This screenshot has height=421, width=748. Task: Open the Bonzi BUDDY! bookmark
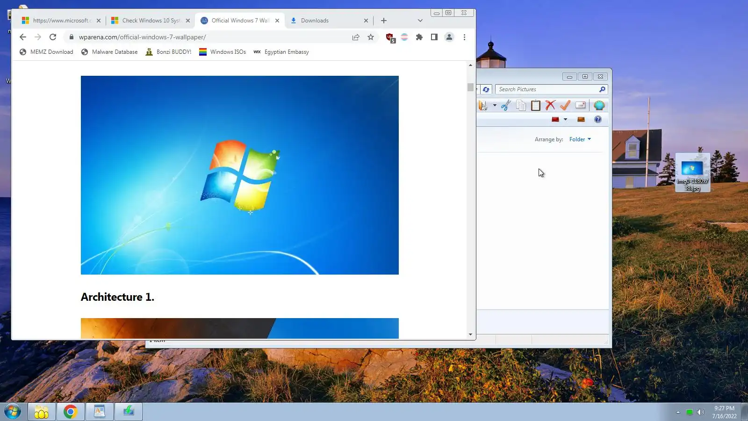click(168, 52)
